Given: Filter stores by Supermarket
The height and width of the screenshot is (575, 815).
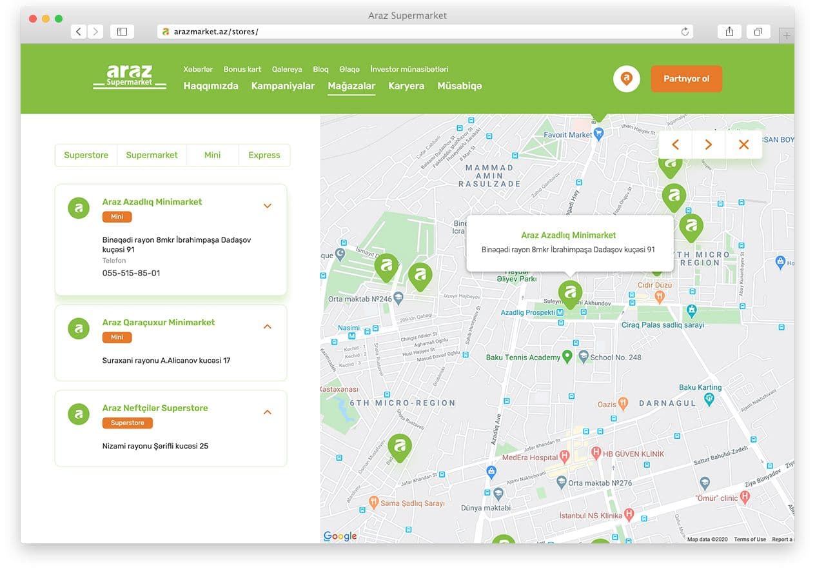Looking at the screenshot, I should [152, 155].
